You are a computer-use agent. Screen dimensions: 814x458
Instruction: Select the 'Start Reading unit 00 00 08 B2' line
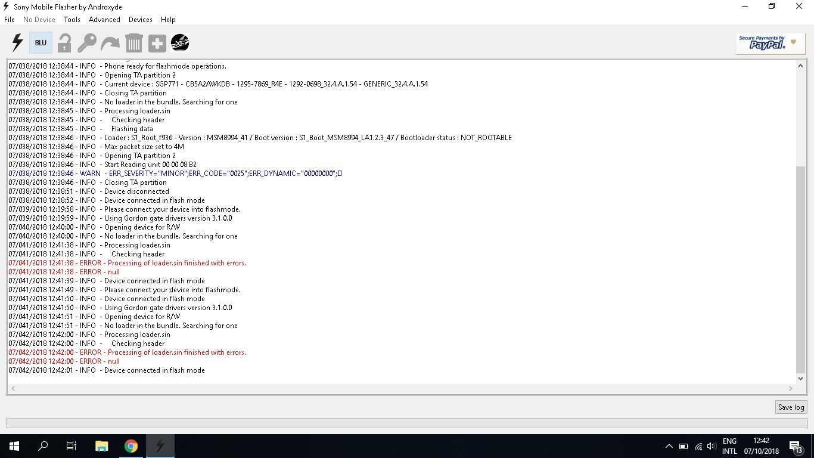pos(102,165)
